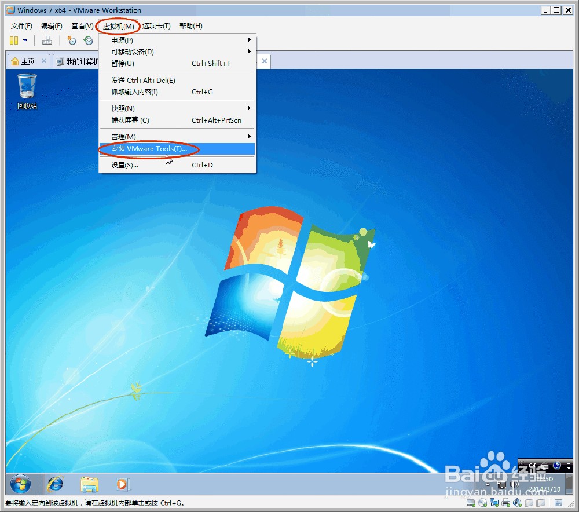Choose 捕获屏幕 (C) menu entry
This screenshot has width=579, height=512.
tap(177, 120)
